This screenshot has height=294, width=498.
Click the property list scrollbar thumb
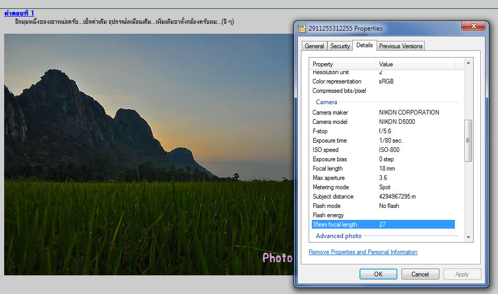468,141
